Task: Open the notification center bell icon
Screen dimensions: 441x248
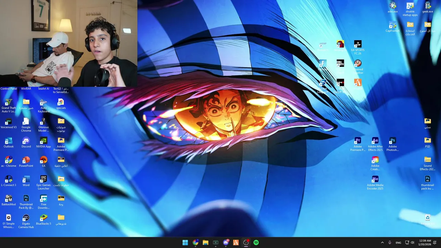Action: [435, 242]
